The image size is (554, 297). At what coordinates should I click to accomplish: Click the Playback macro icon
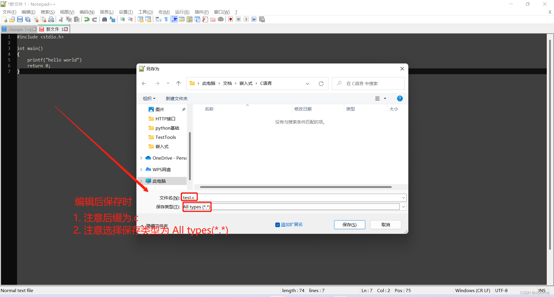click(246, 19)
